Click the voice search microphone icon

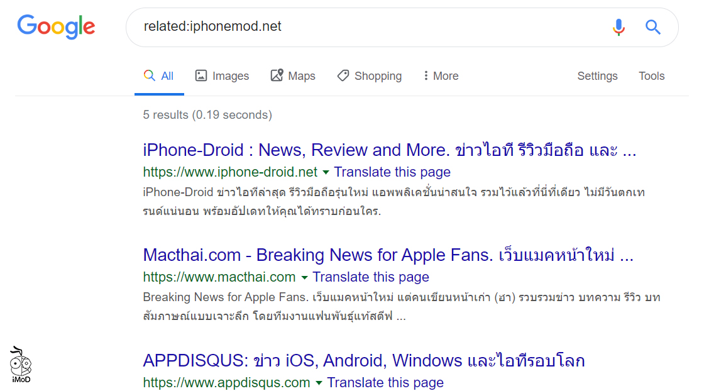[619, 27]
